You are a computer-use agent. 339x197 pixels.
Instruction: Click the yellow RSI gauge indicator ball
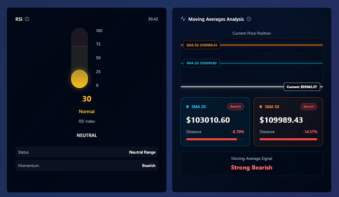point(80,79)
